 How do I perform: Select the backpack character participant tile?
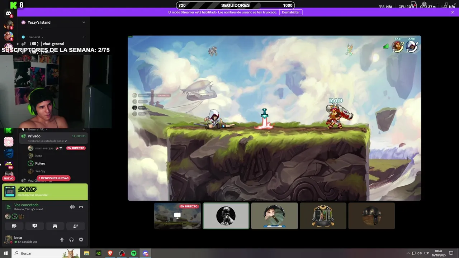323,216
